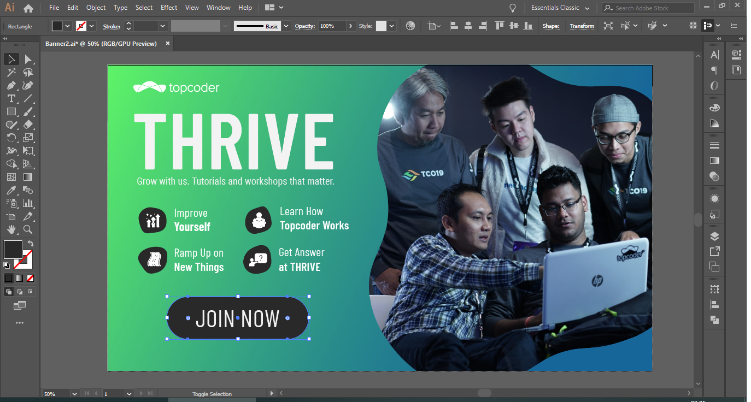Select the Hand tool
This screenshot has width=751, height=402.
pos(11,229)
